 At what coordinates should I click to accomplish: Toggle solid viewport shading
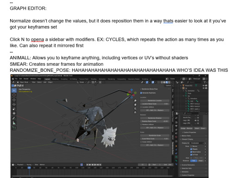pyautogui.click(x=164, y=82)
